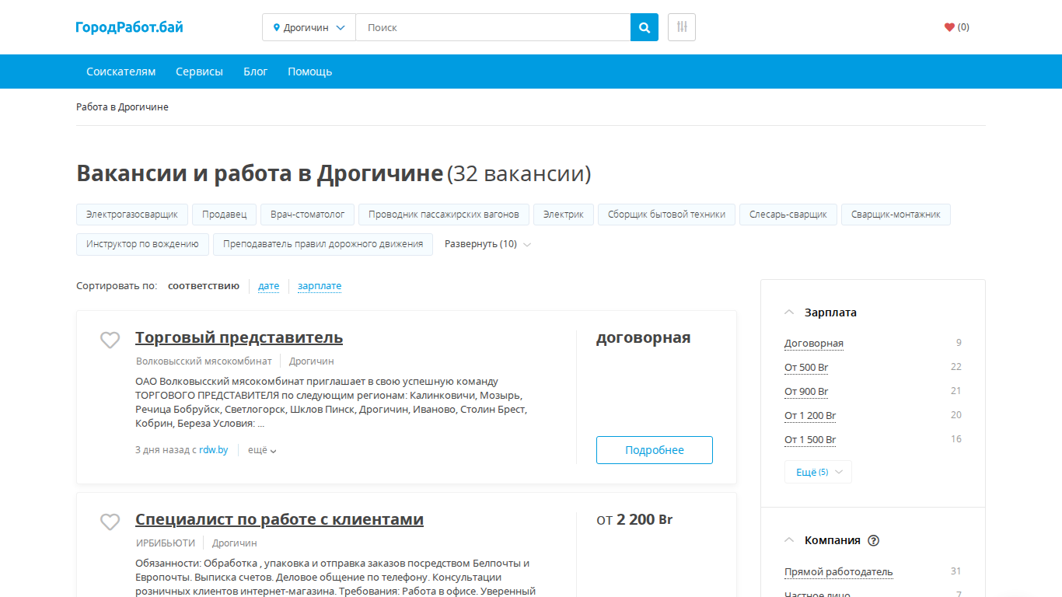Expand the ещё details on first vacancy
The width and height of the screenshot is (1062, 597).
click(262, 450)
